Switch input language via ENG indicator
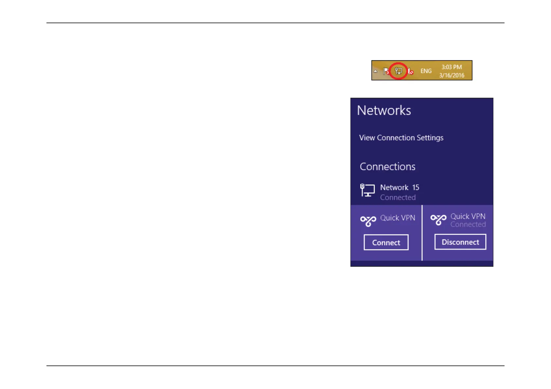Image resolution: width=551 pixels, height=389 pixels. tap(426, 71)
